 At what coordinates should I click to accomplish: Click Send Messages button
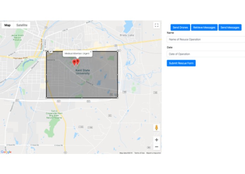[x=230, y=27]
